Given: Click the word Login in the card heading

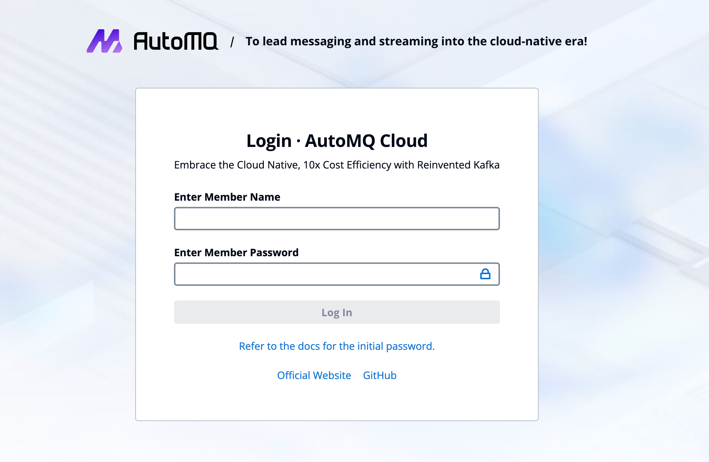Looking at the screenshot, I should 269,141.
